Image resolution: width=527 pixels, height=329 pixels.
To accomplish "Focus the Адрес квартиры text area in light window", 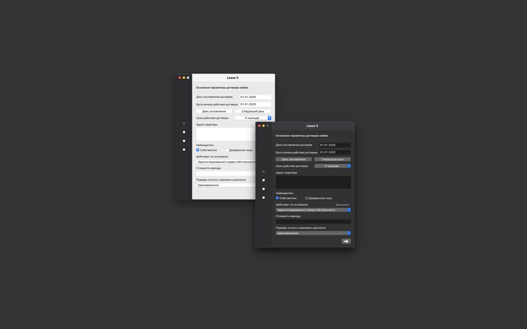I will [226, 134].
